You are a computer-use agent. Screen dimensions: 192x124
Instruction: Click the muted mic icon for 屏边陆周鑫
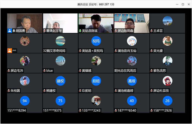tap(116, 31)
